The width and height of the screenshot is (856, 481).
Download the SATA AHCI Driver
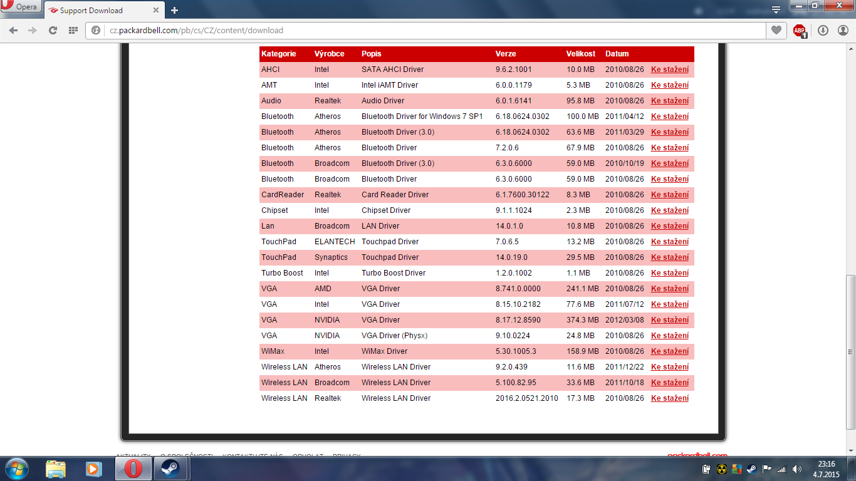[x=670, y=70]
